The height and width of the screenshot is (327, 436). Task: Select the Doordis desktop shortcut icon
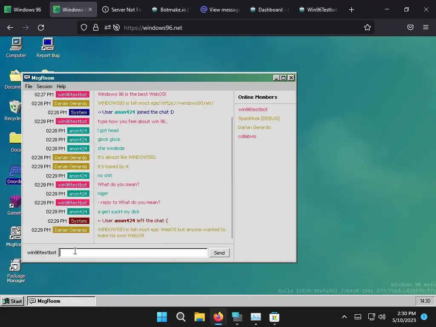click(14, 174)
